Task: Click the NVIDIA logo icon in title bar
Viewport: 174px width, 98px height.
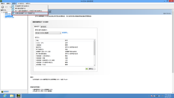Action: pos(1,1)
